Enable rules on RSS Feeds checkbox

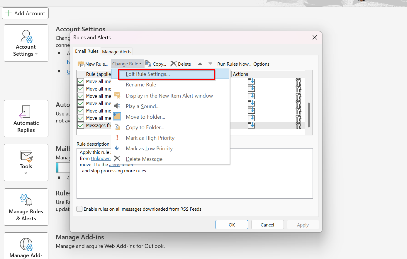[x=79, y=209]
